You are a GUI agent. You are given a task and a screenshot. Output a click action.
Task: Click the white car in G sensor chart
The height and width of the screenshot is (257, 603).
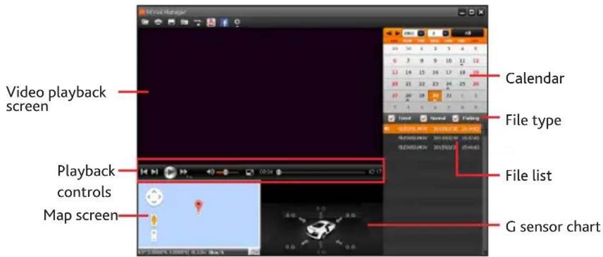[x=321, y=229]
